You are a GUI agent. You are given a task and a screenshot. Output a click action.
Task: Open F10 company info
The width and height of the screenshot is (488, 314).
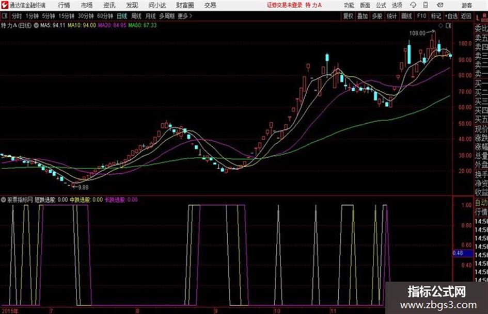pos(422,16)
